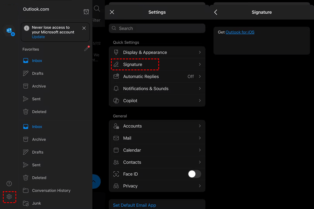Click the Face ID scan icon
This screenshot has height=209, width=314.
pos(116,174)
